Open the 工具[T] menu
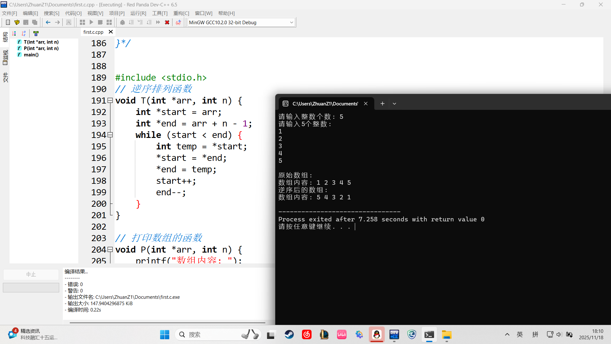The width and height of the screenshot is (611, 344). click(159, 13)
